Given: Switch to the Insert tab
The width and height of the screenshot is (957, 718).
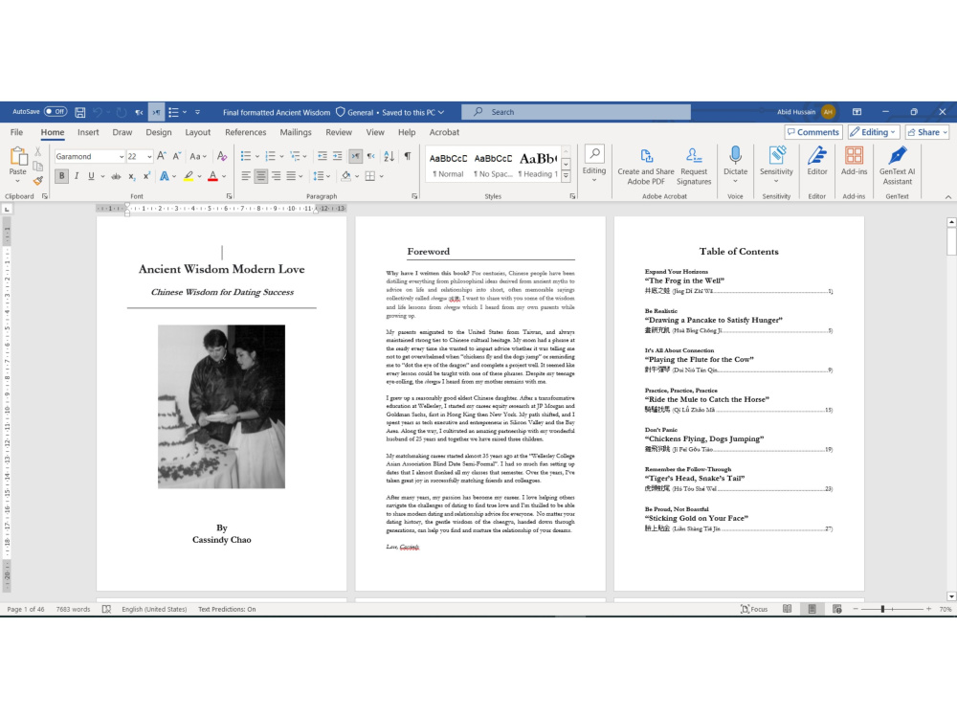Looking at the screenshot, I should pos(88,132).
